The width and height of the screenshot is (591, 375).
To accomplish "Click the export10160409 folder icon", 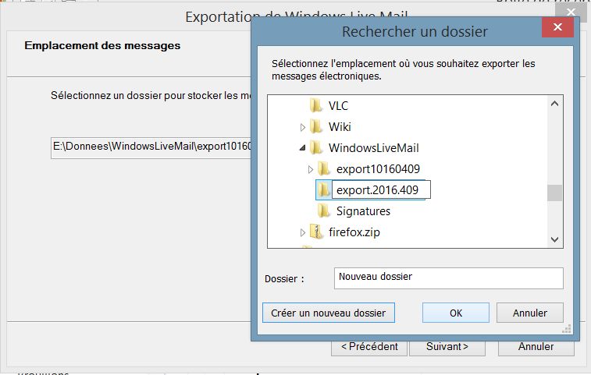I will tap(324, 168).
